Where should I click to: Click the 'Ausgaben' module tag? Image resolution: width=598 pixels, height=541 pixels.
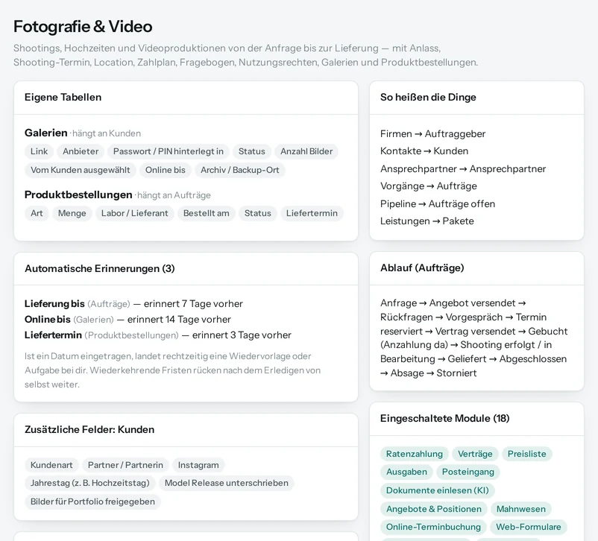click(406, 472)
